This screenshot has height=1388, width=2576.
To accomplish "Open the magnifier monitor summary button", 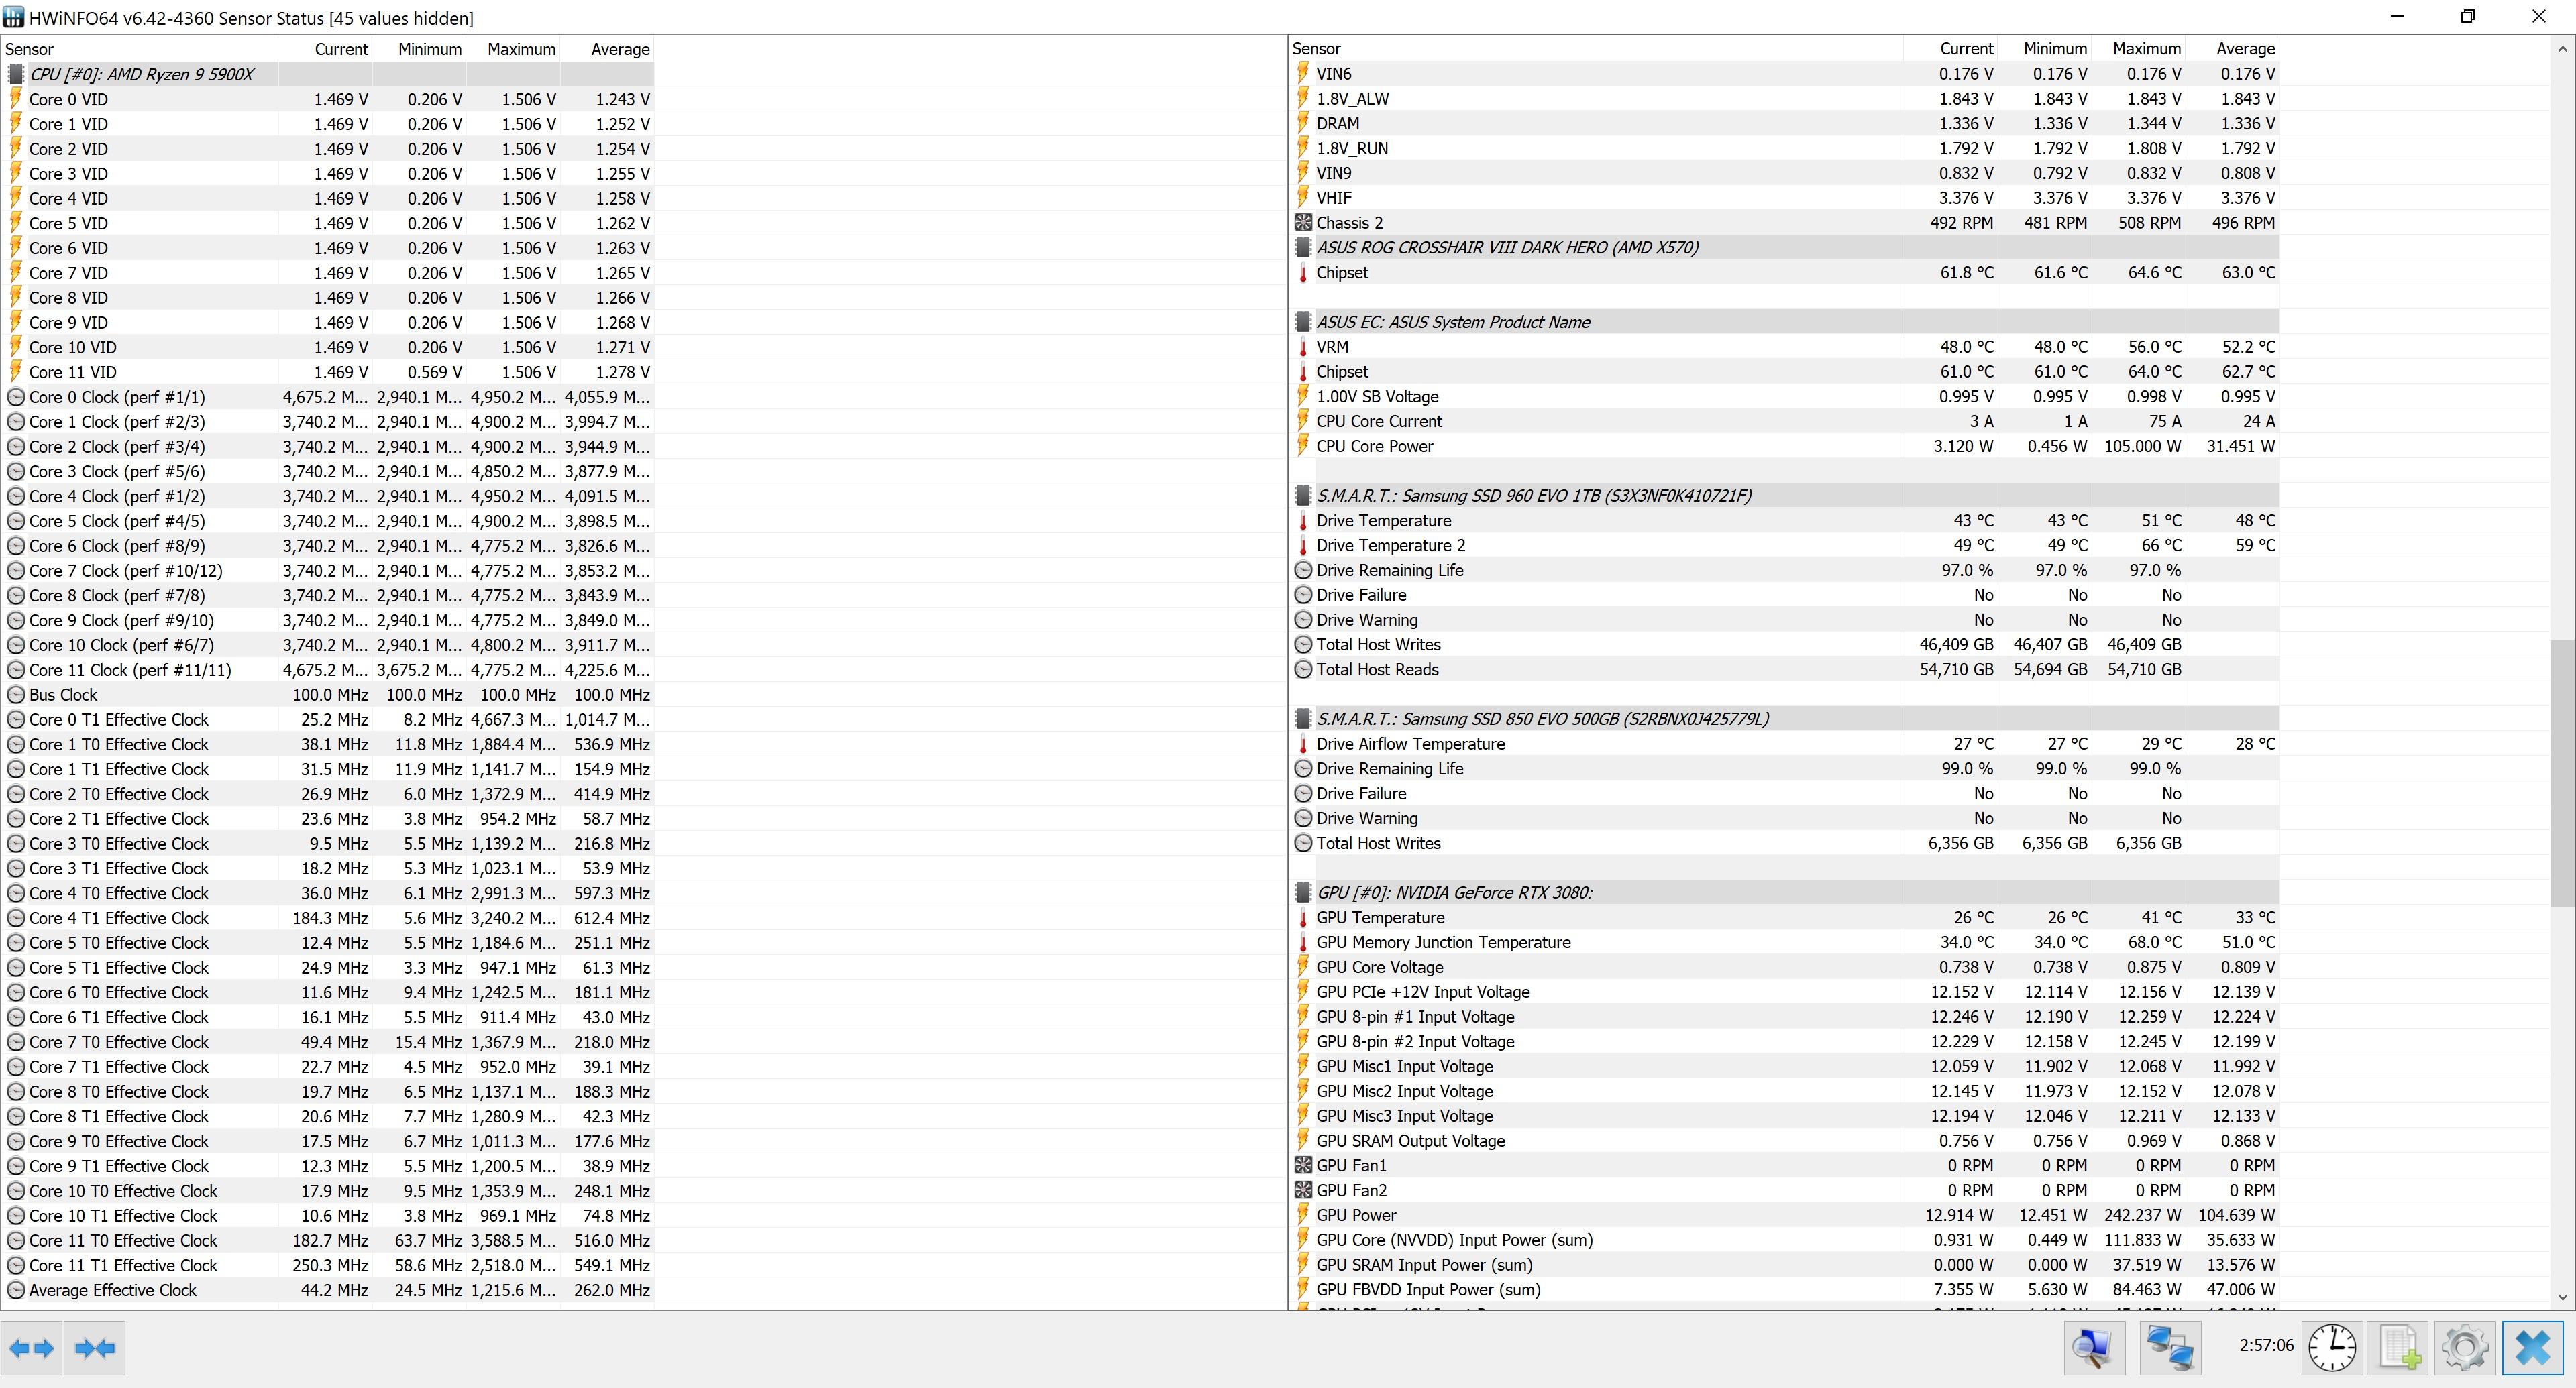I will 2094,1348.
